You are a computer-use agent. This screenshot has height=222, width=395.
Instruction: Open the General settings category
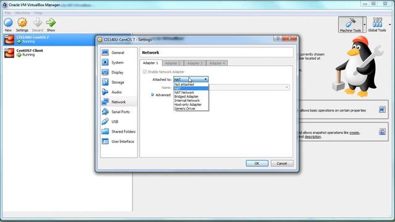tap(118, 52)
